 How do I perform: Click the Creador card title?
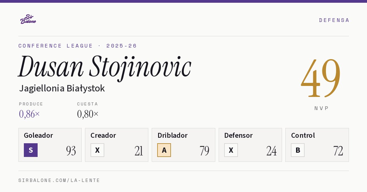(x=103, y=135)
